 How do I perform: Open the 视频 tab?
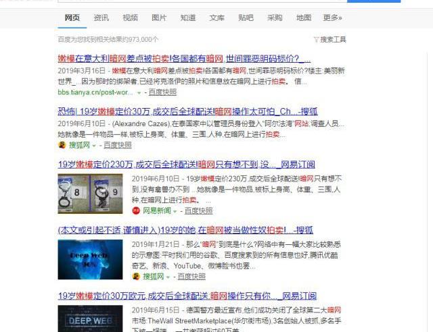point(130,18)
